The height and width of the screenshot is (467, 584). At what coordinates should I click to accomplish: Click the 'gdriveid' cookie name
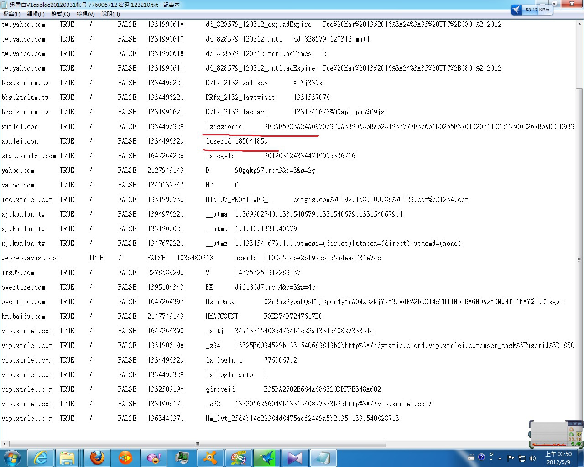[x=220, y=389]
